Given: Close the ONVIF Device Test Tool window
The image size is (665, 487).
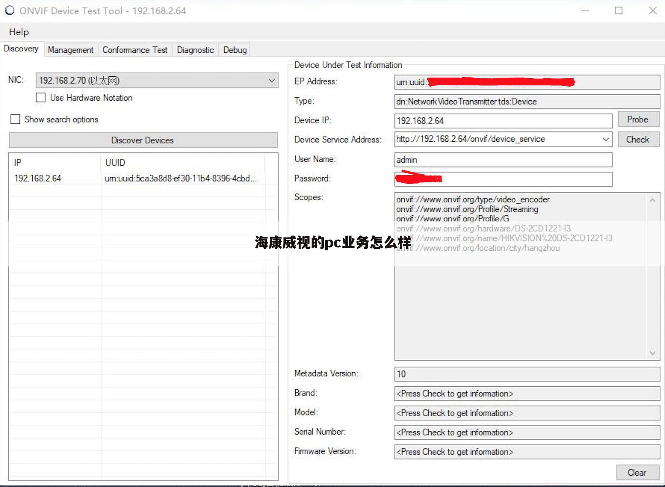Looking at the screenshot, I should click(x=652, y=11).
